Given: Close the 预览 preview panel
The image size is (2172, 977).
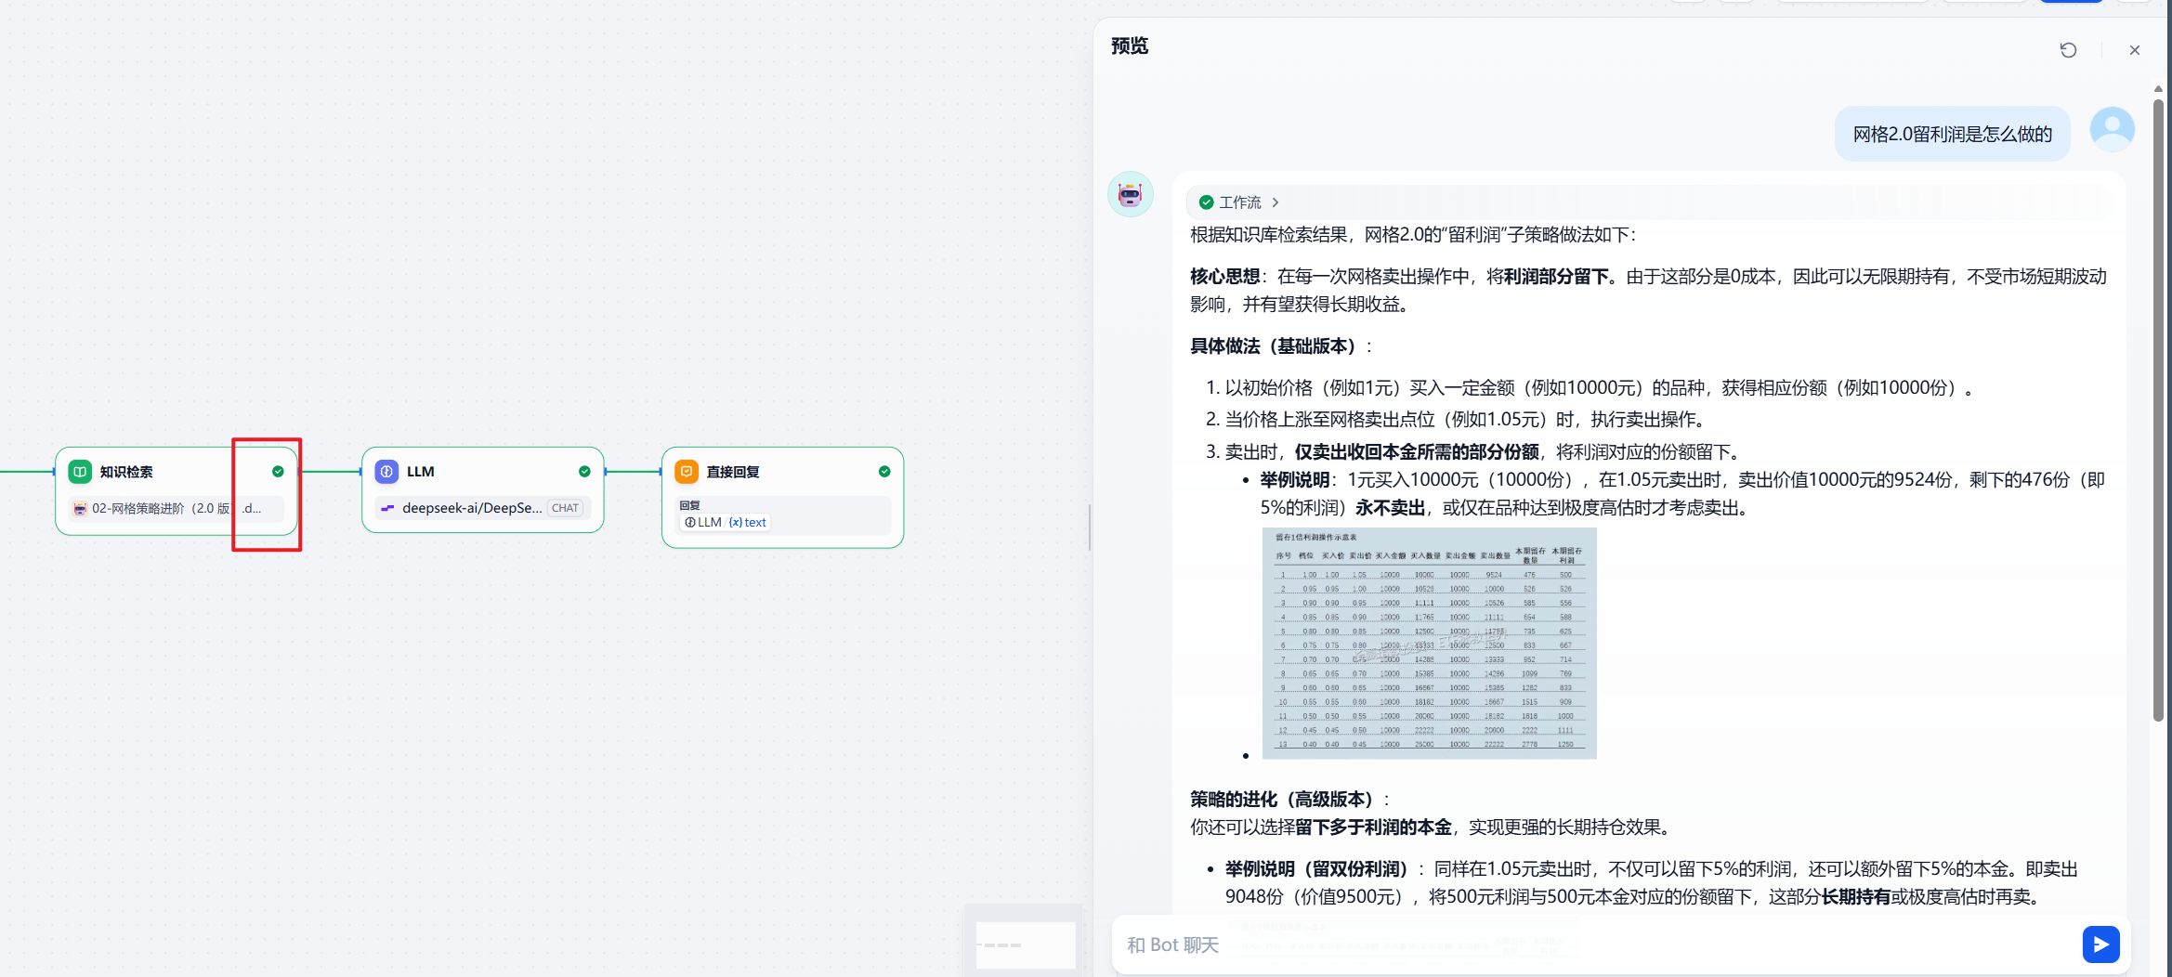Looking at the screenshot, I should (2134, 49).
